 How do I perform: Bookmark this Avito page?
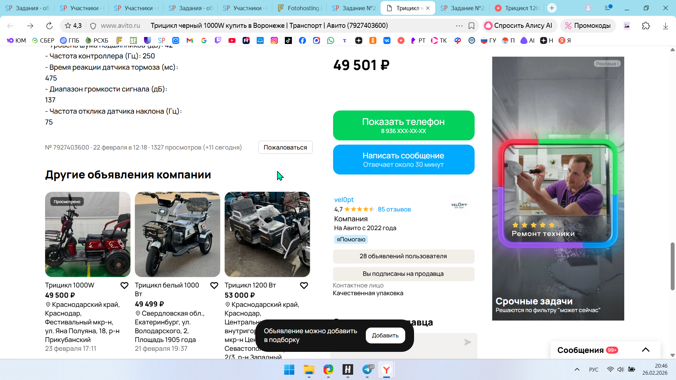[471, 26]
